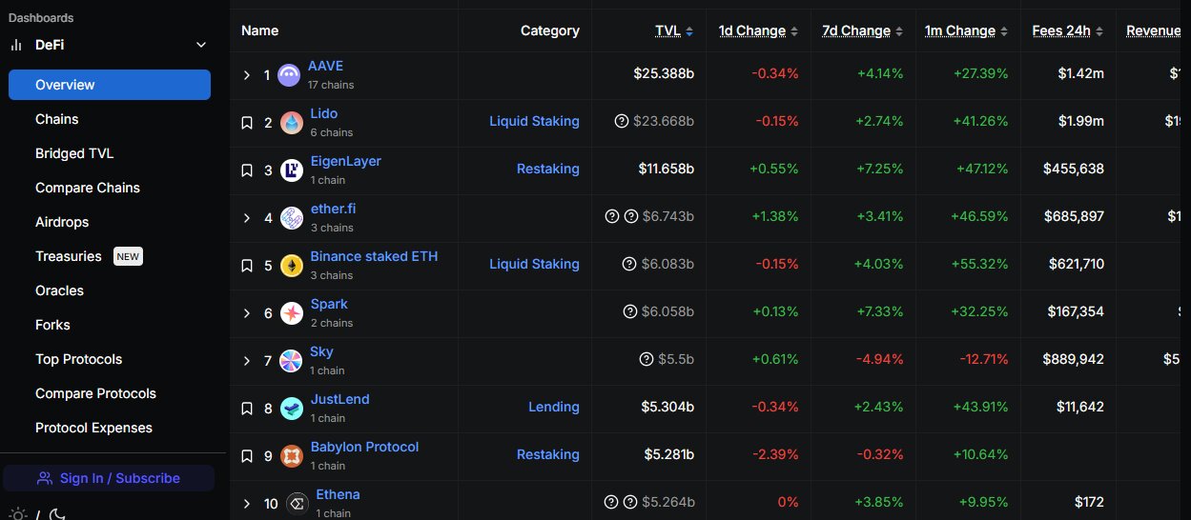Open Airdrops in the sidebar

pos(62,222)
